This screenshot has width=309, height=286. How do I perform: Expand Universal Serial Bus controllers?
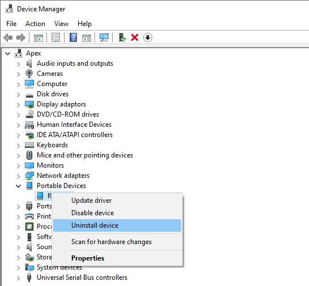pyautogui.click(x=18, y=278)
